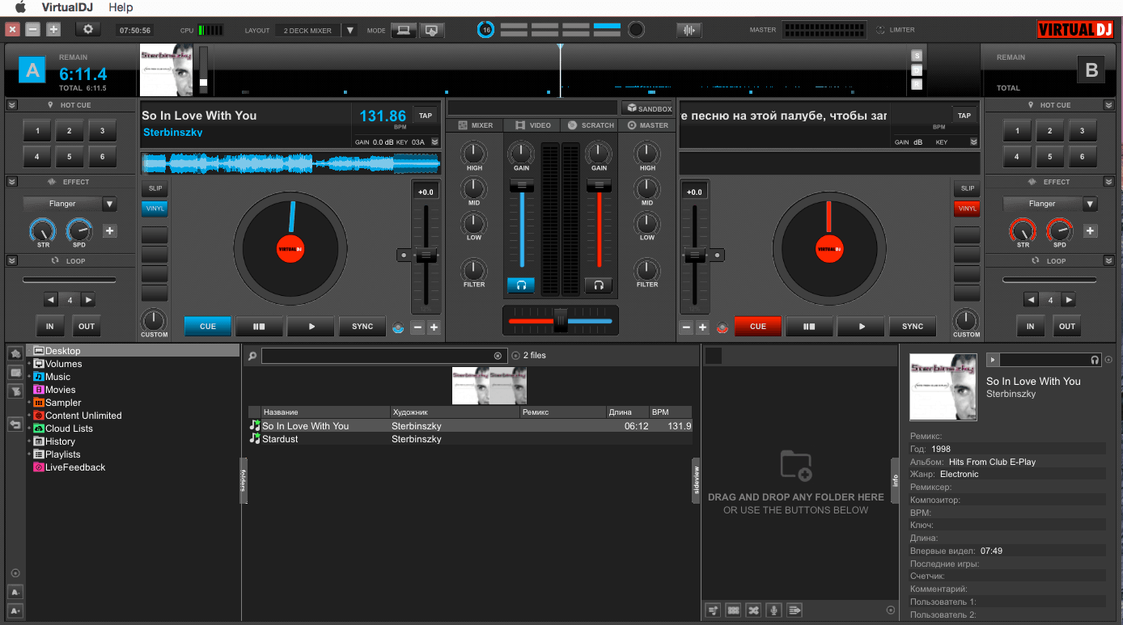Clear the search field with X icon
The height and width of the screenshot is (625, 1123).
[498, 356]
